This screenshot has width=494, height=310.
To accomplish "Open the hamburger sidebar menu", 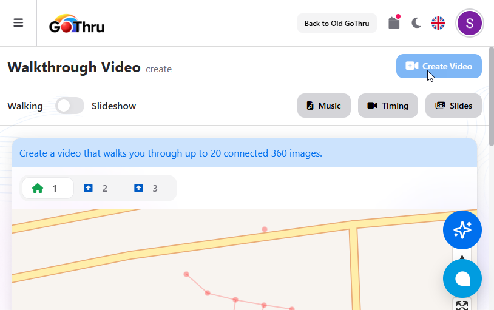I will [x=18, y=23].
